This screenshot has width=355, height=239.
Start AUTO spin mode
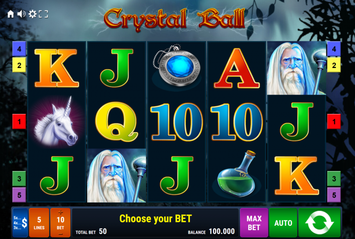point(283,223)
